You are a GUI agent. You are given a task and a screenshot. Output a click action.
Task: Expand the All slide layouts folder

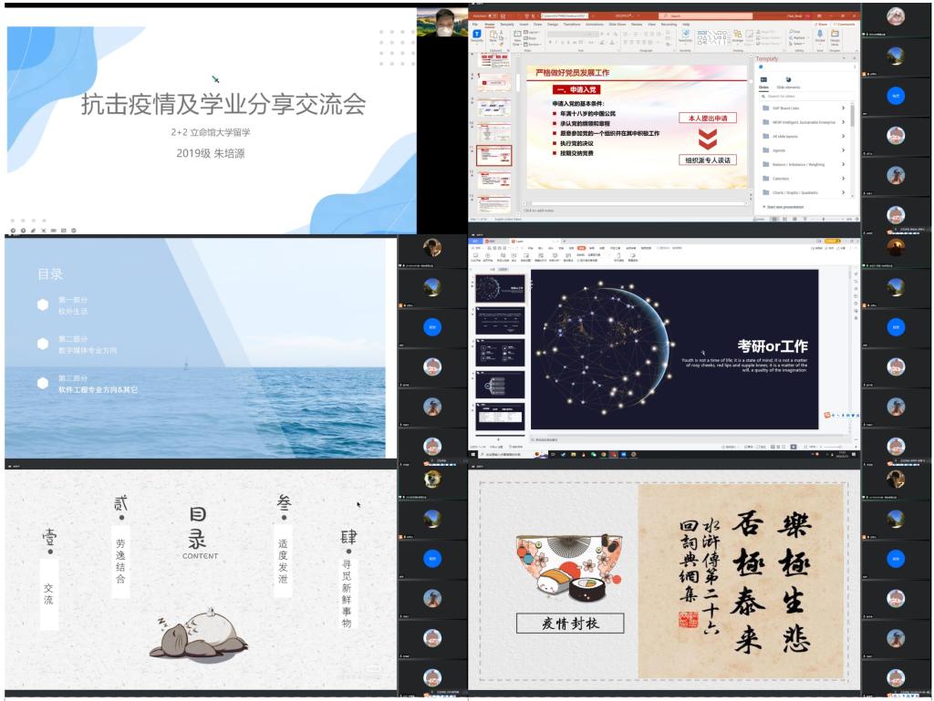(843, 136)
